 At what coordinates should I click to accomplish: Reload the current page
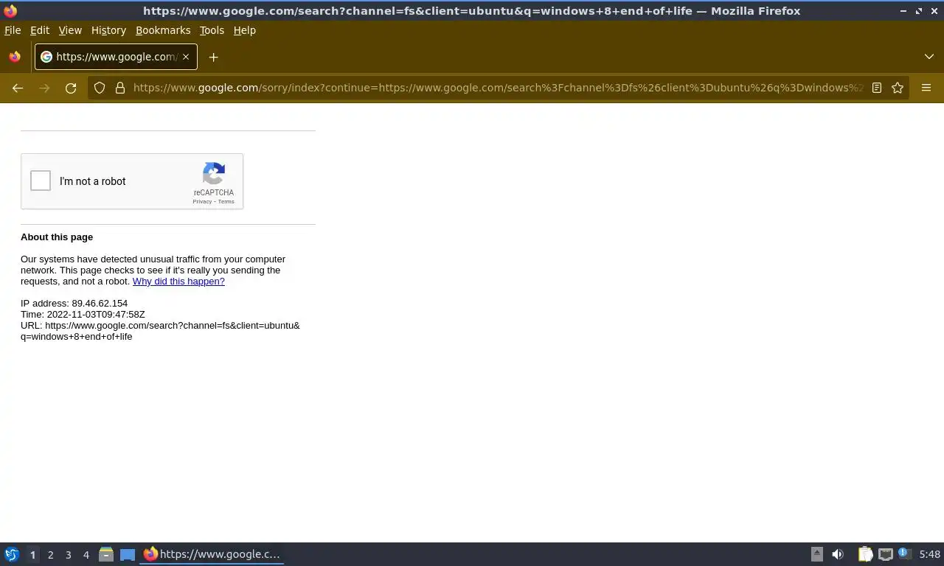click(71, 88)
